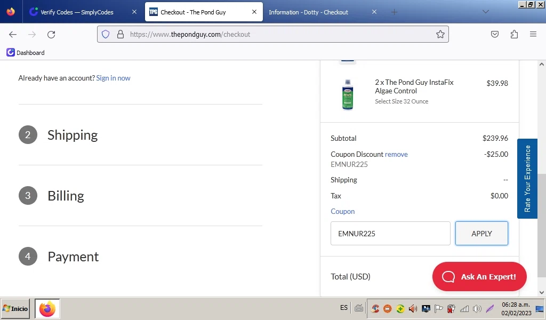Click the red speaker tray icon
The image size is (546, 320).
(x=413, y=308)
